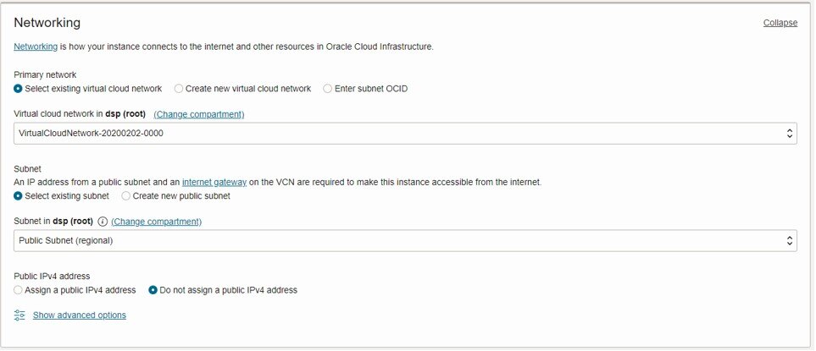
Task: Change compartment for the subnet
Action: (x=156, y=222)
